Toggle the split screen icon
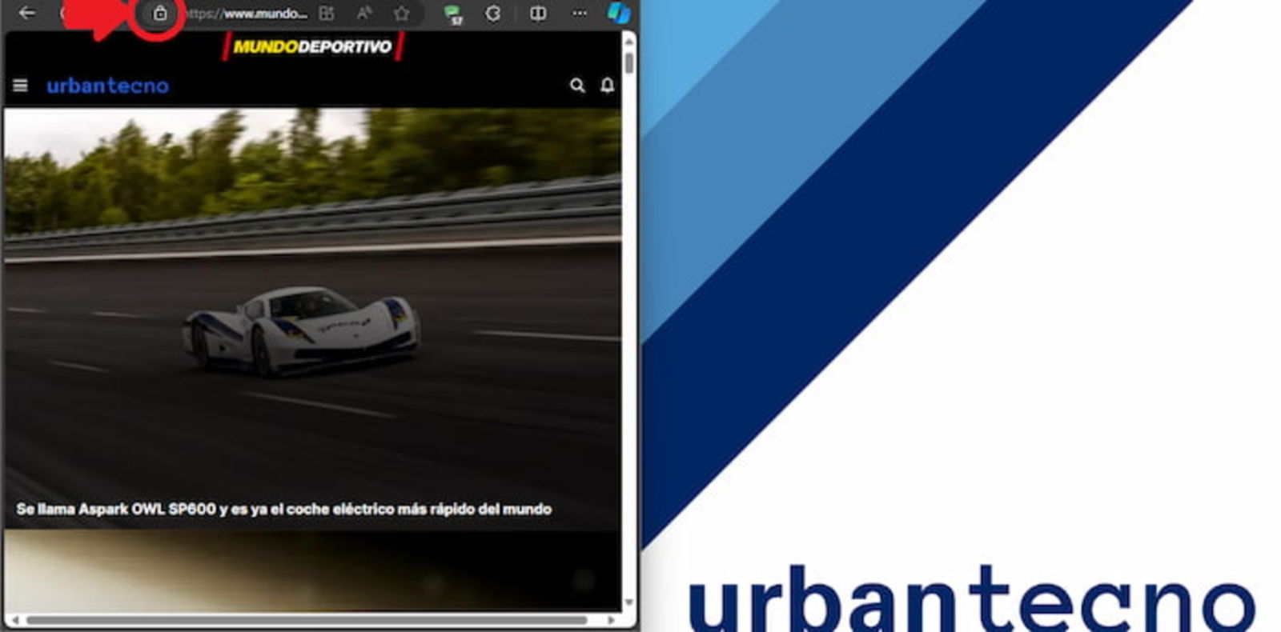This screenshot has height=632, width=1281. [538, 13]
